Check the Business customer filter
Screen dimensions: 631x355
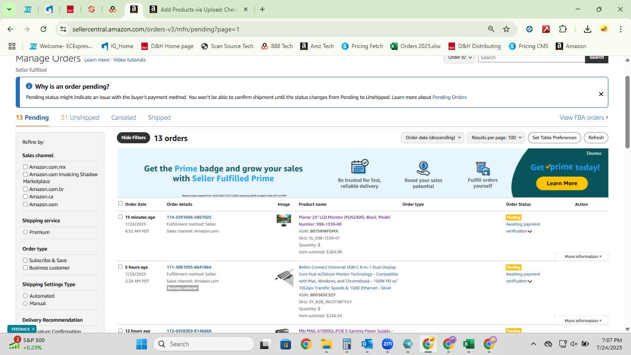[x=25, y=268]
